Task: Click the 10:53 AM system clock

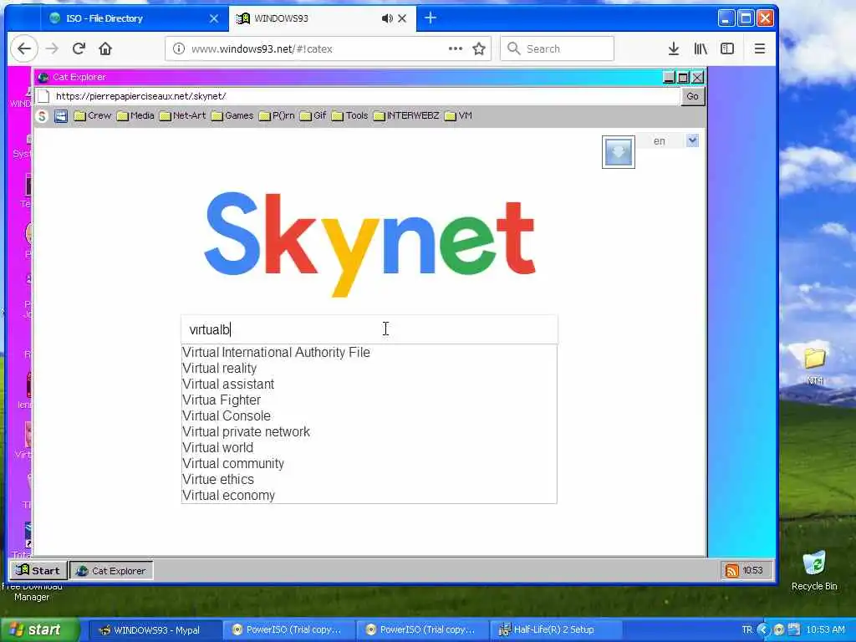Action: pyautogui.click(x=825, y=630)
